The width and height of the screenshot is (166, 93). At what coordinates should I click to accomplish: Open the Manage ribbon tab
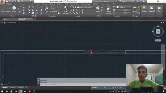click(x=45, y=4)
